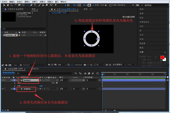The image size is (170, 113).
Task: Hide the second layer via eye icon
Action: coord(3,89)
